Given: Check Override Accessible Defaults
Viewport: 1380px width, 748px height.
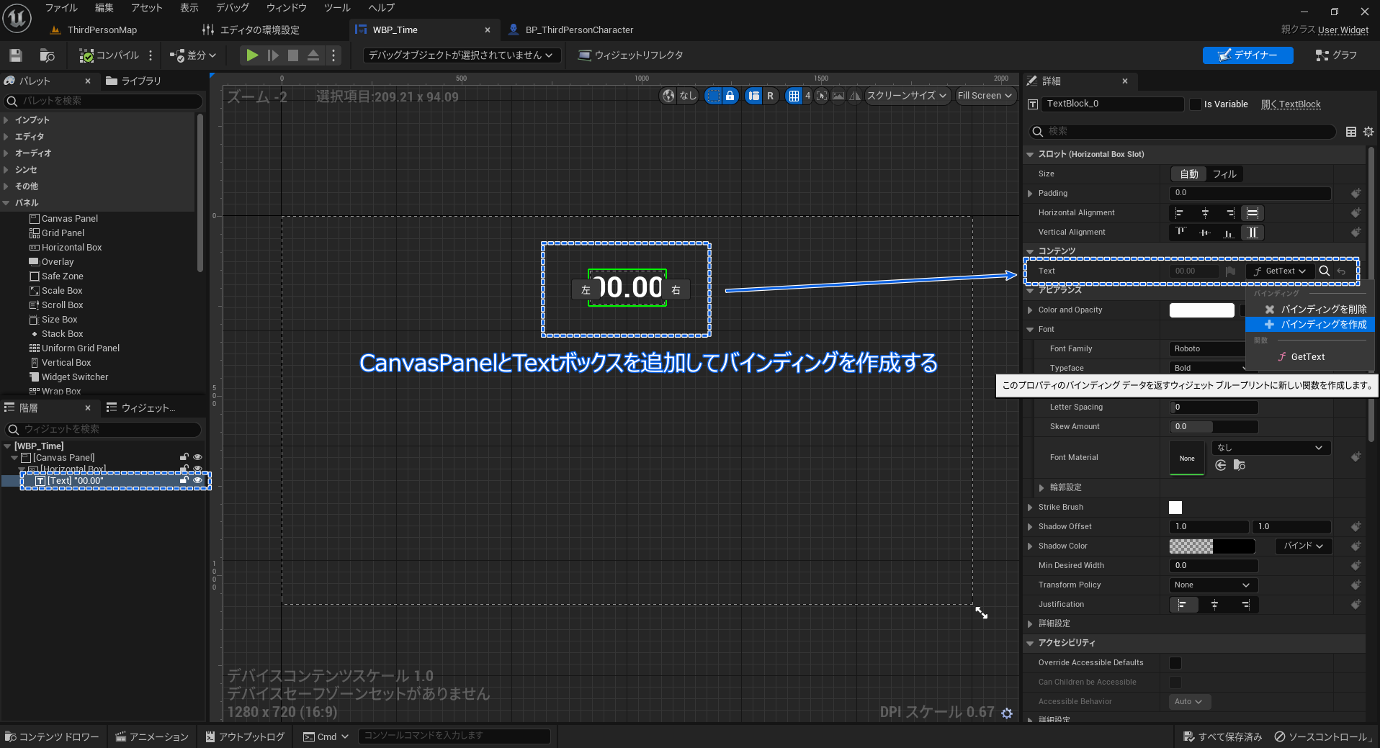Looking at the screenshot, I should tap(1175, 662).
